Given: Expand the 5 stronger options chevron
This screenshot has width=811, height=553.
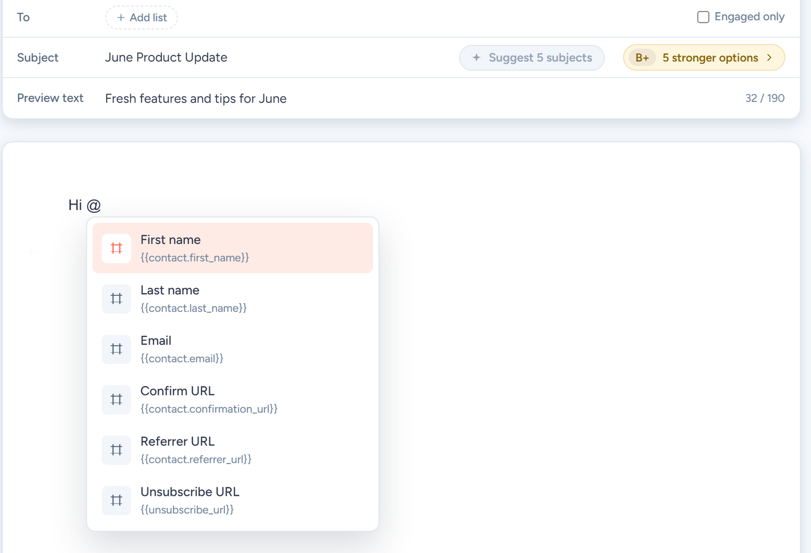Looking at the screenshot, I should pyautogui.click(x=770, y=58).
